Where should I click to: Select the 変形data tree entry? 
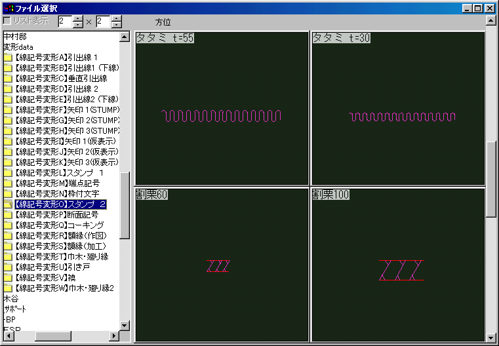tap(18, 47)
